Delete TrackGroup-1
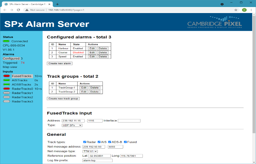 [94, 87]
